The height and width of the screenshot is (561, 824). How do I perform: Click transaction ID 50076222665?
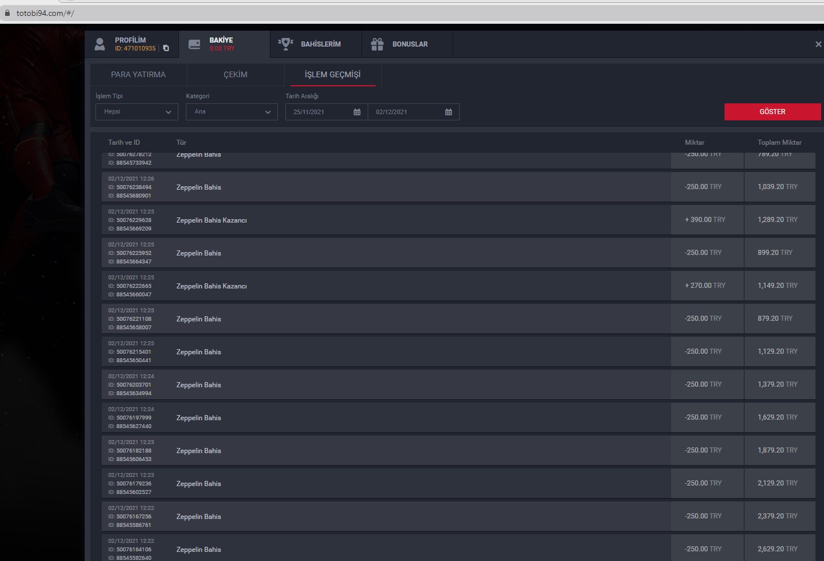coord(130,286)
